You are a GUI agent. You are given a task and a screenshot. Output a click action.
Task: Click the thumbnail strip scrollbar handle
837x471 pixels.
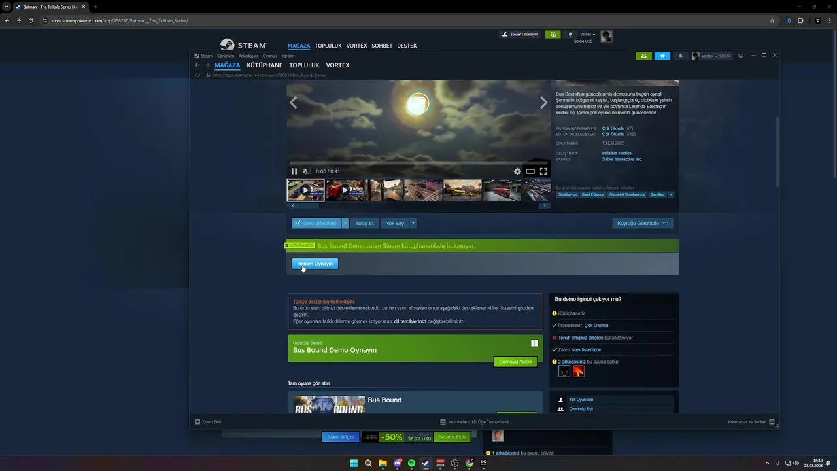[309, 205]
